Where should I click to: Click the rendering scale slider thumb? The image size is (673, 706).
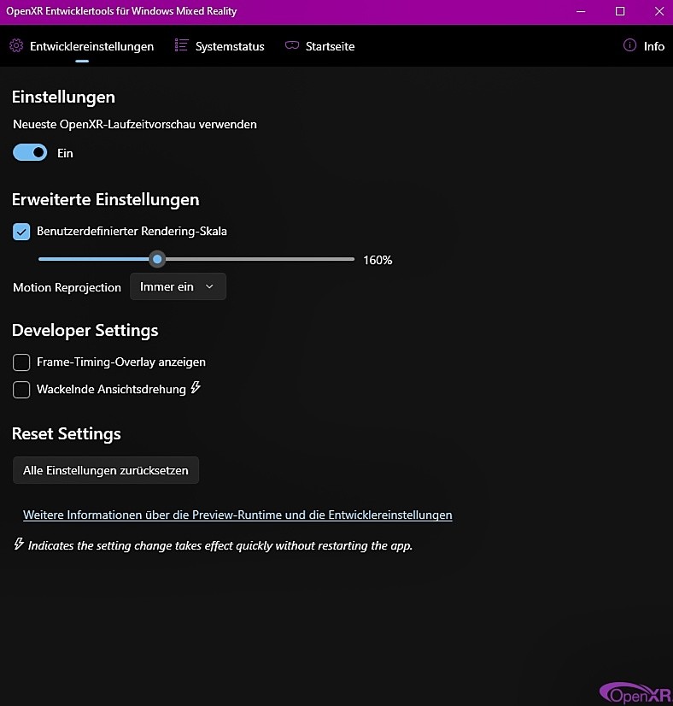157,259
